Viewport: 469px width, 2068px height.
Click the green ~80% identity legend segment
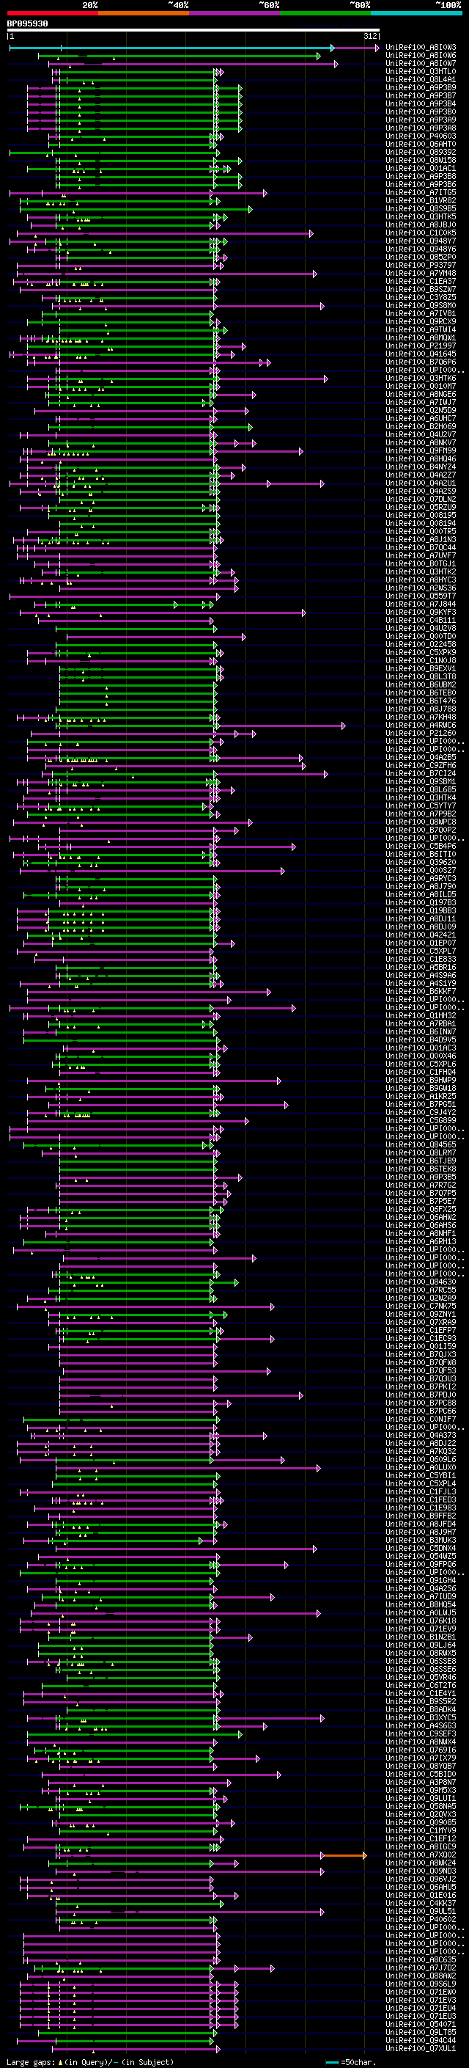(325, 13)
